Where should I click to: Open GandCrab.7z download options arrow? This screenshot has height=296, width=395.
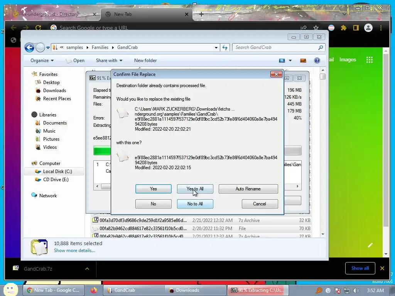coord(87,269)
